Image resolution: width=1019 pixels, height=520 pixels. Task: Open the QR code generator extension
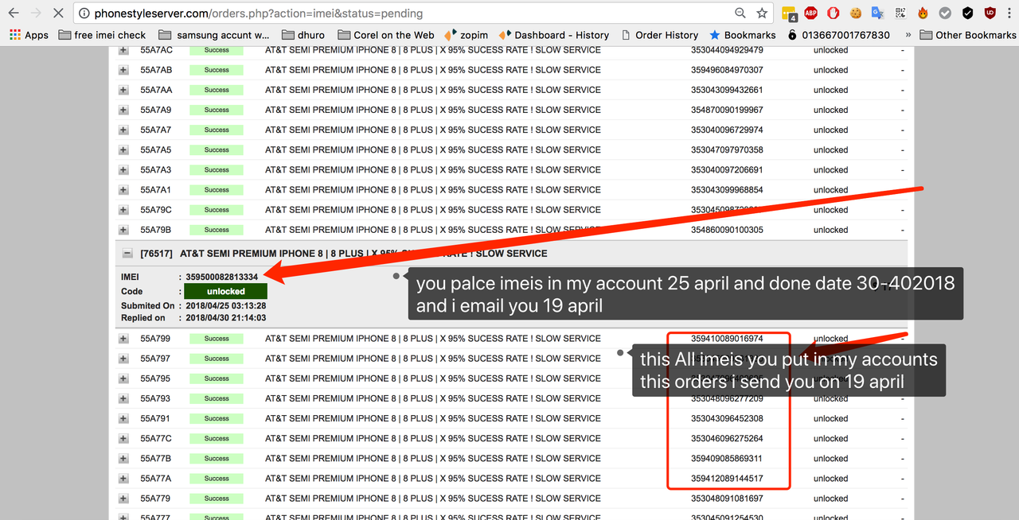coord(900,13)
